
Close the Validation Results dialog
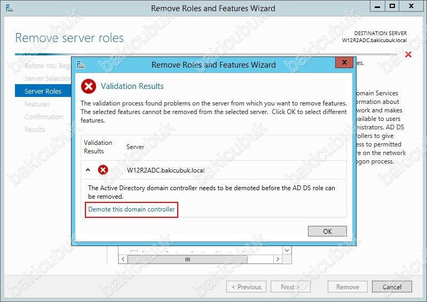coord(344,62)
